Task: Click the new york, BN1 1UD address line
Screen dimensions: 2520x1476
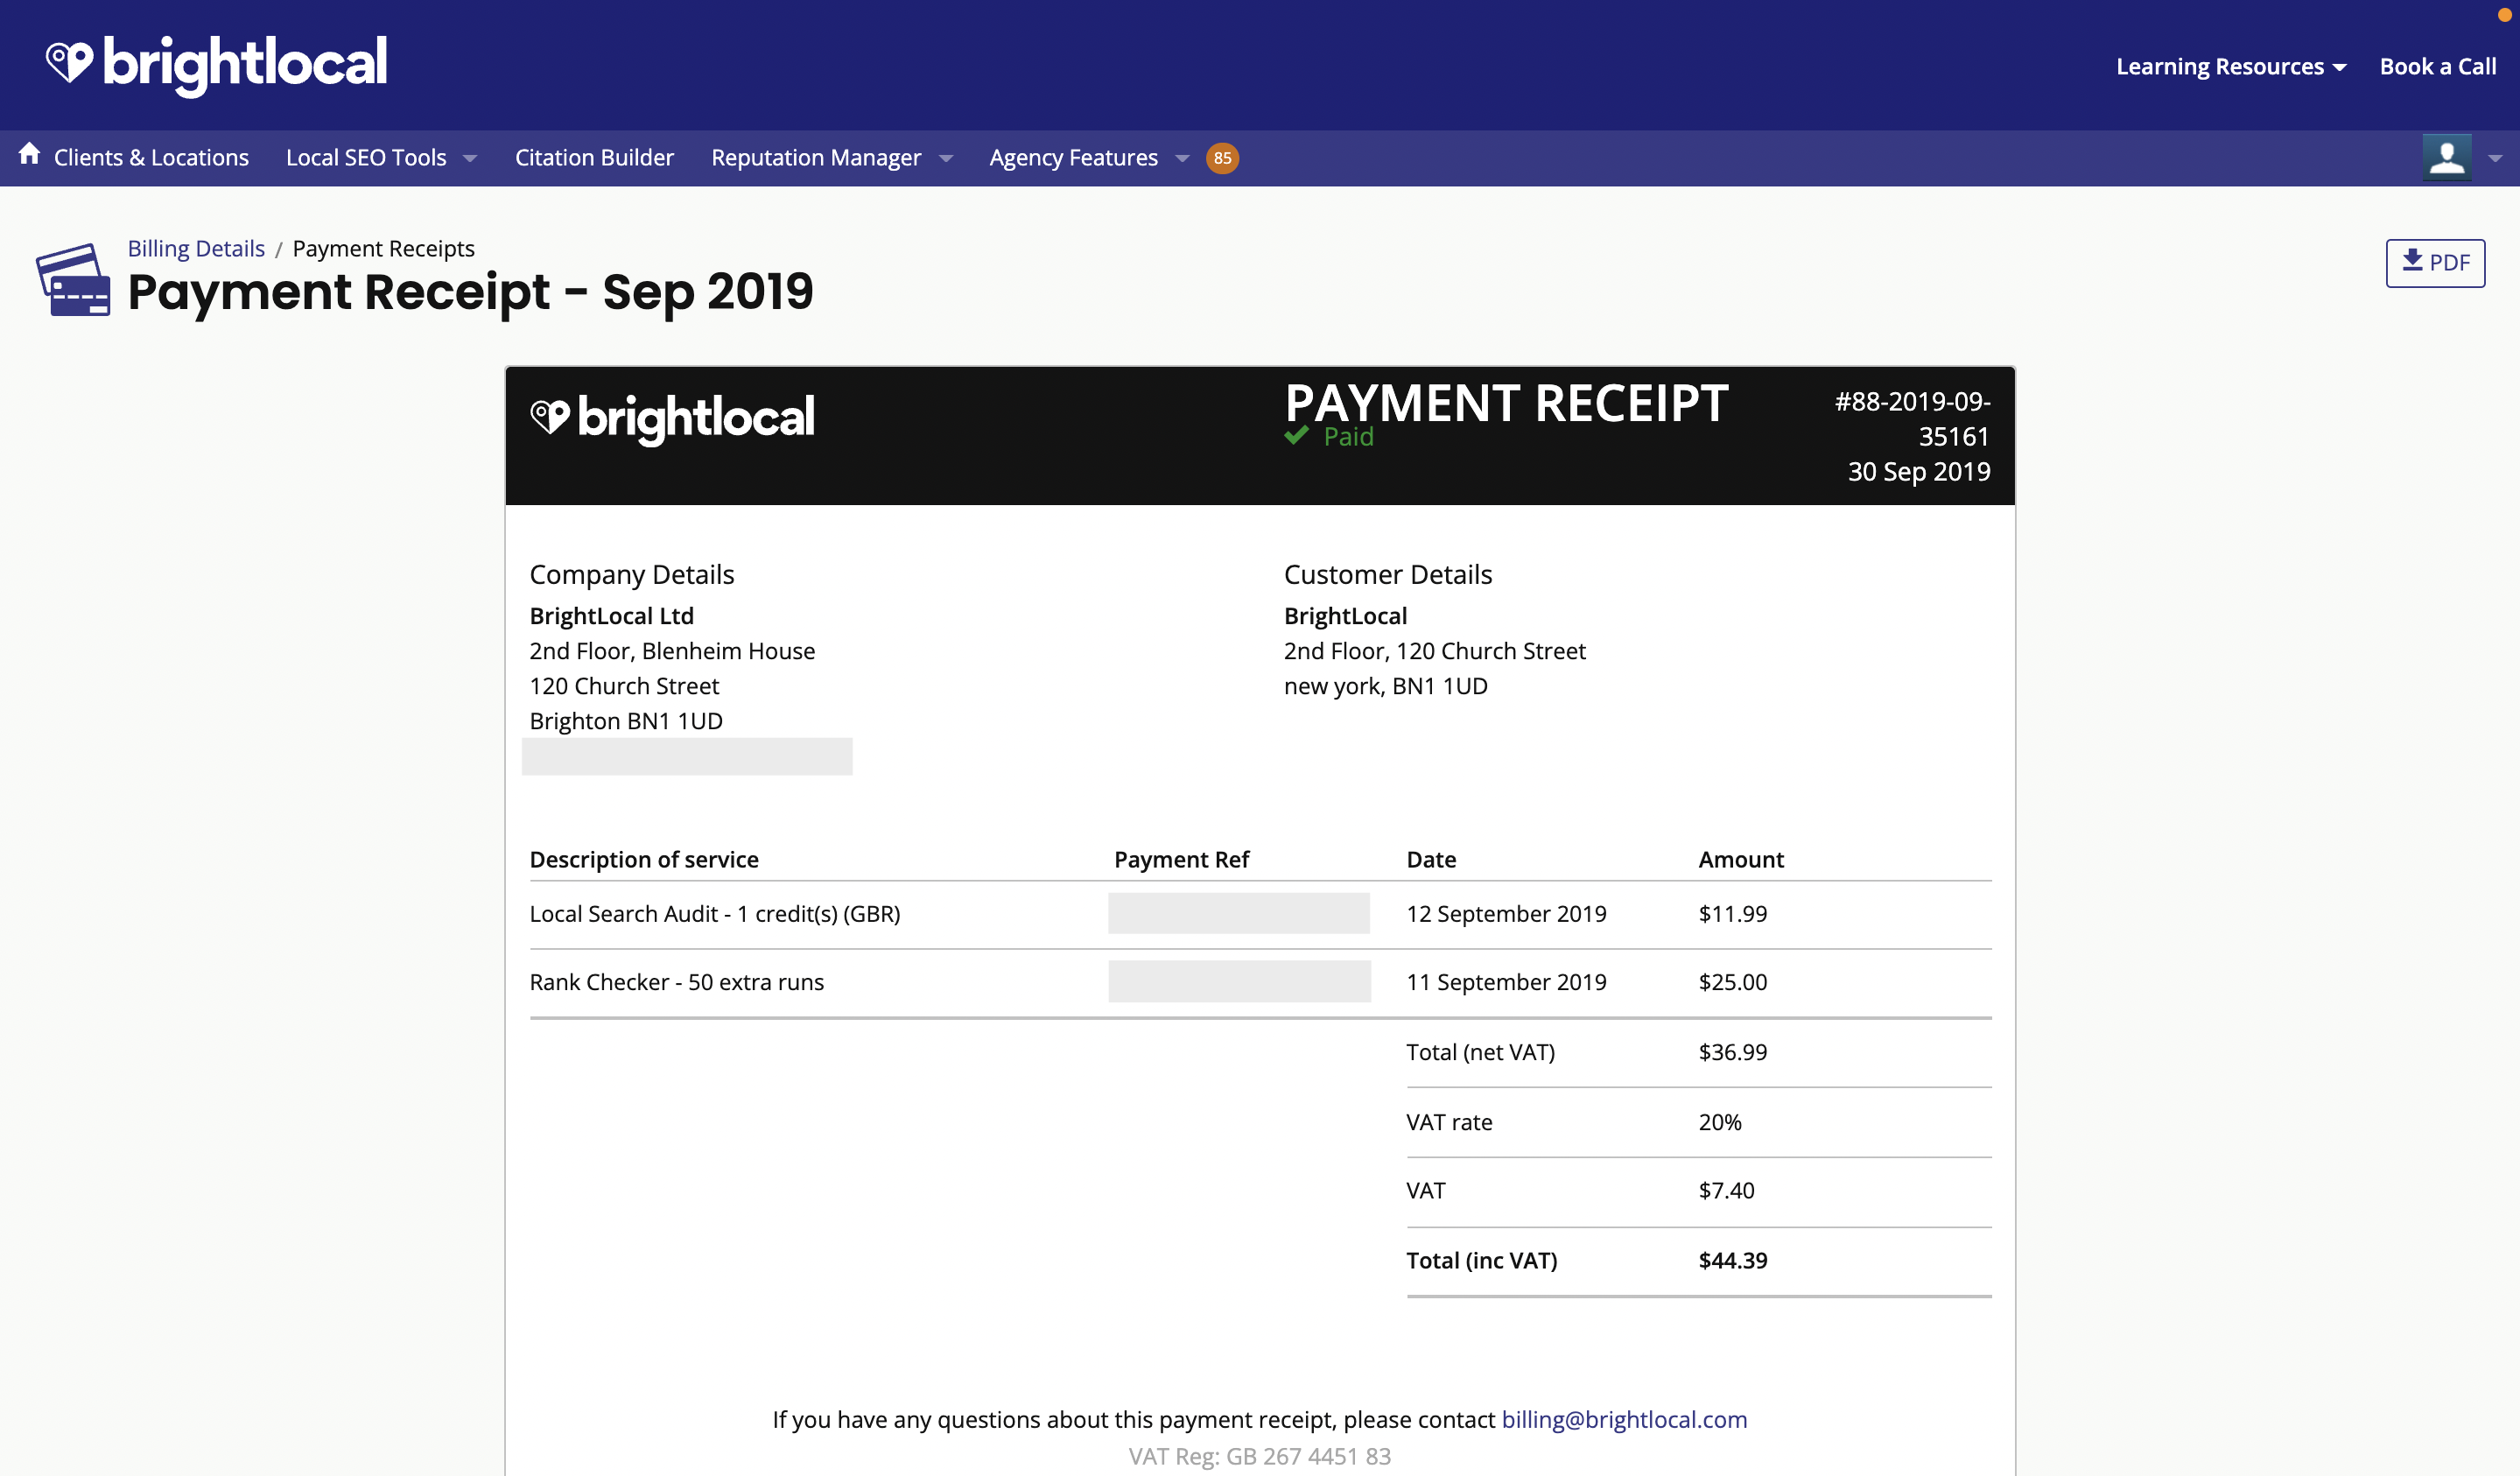Action: [x=1386, y=686]
